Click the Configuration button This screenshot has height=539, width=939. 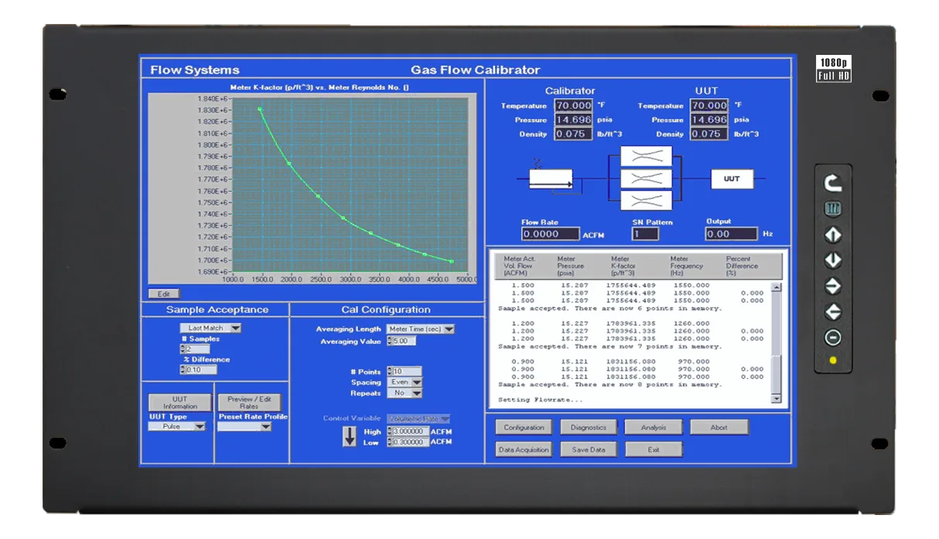(524, 427)
